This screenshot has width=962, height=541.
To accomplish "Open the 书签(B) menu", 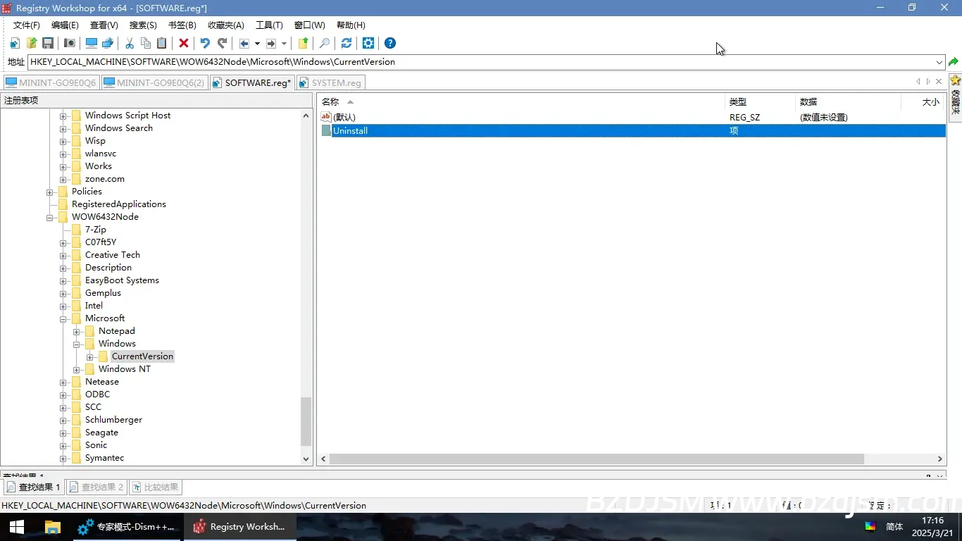I will (182, 25).
